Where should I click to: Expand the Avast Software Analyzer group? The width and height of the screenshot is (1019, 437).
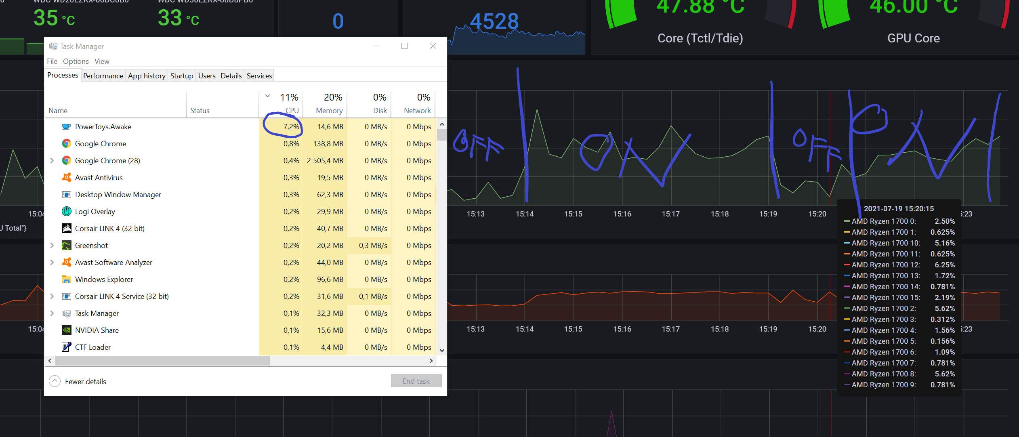pyautogui.click(x=52, y=263)
